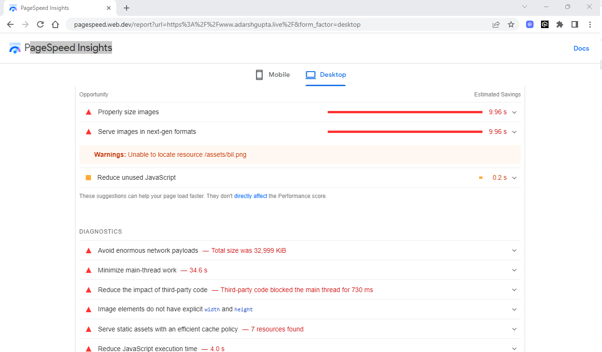Expand the Properly size images opportunity
This screenshot has height=352, width=602.
[514, 112]
